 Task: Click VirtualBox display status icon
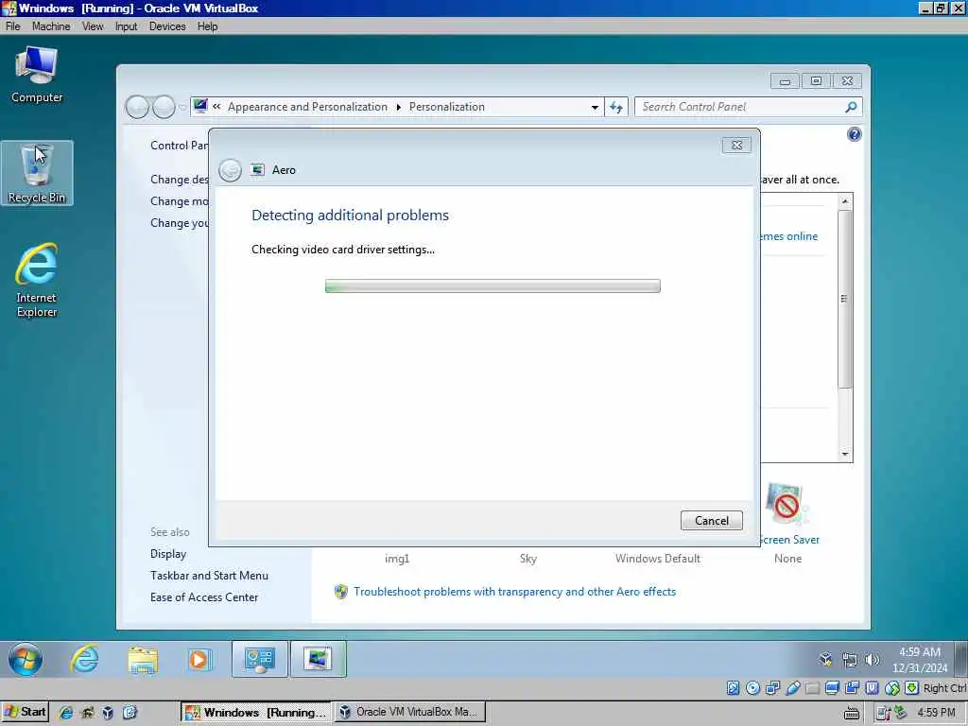(832, 688)
